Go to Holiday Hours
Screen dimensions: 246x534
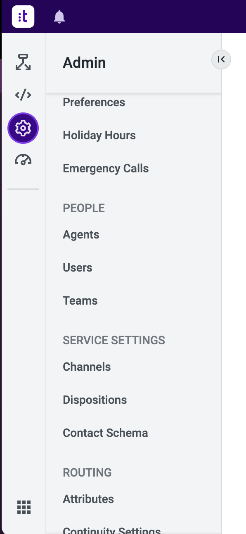99,135
